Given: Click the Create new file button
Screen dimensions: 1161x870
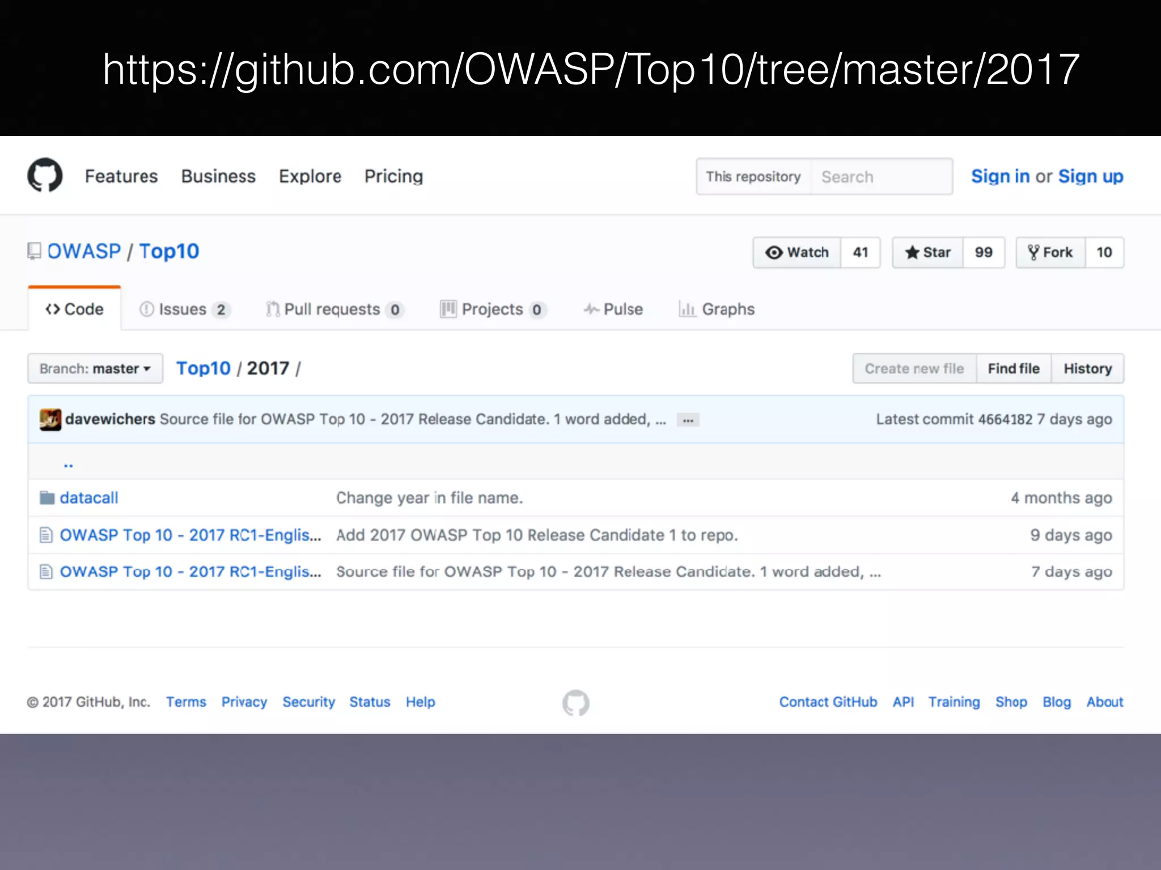Looking at the screenshot, I should pyautogui.click(x=914, y=369).
